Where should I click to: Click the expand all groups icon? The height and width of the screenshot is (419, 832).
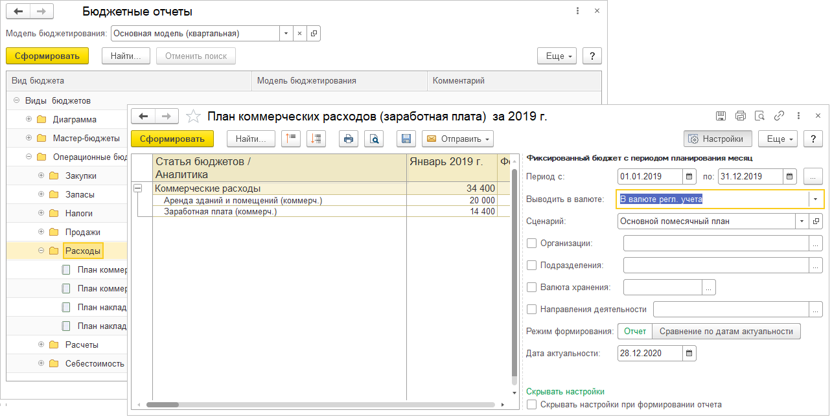tap(316, 139)
